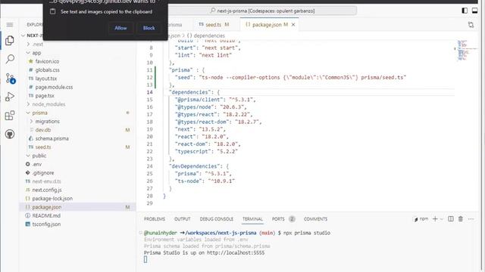Switch to the Problems panel tab

(x=155, y=219)
